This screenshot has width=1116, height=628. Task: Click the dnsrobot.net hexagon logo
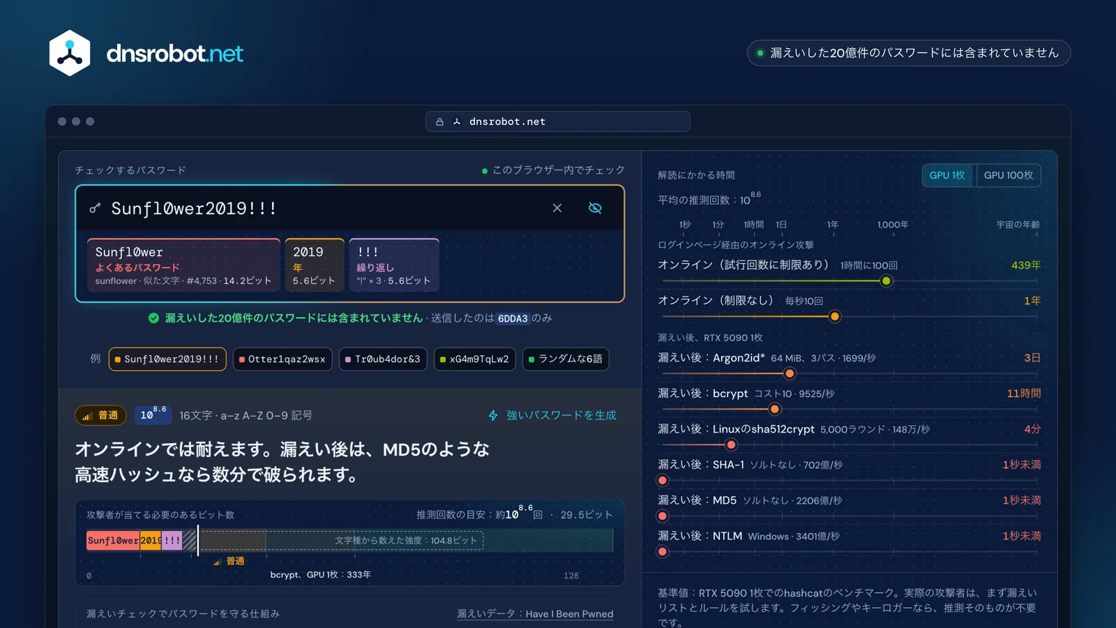tap(70, 53)
